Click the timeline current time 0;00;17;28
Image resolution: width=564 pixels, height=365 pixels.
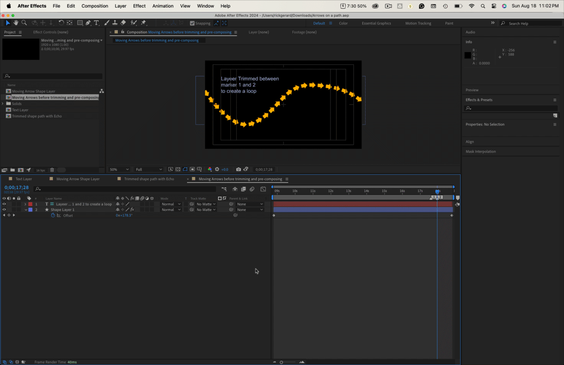tap(16, 187)
